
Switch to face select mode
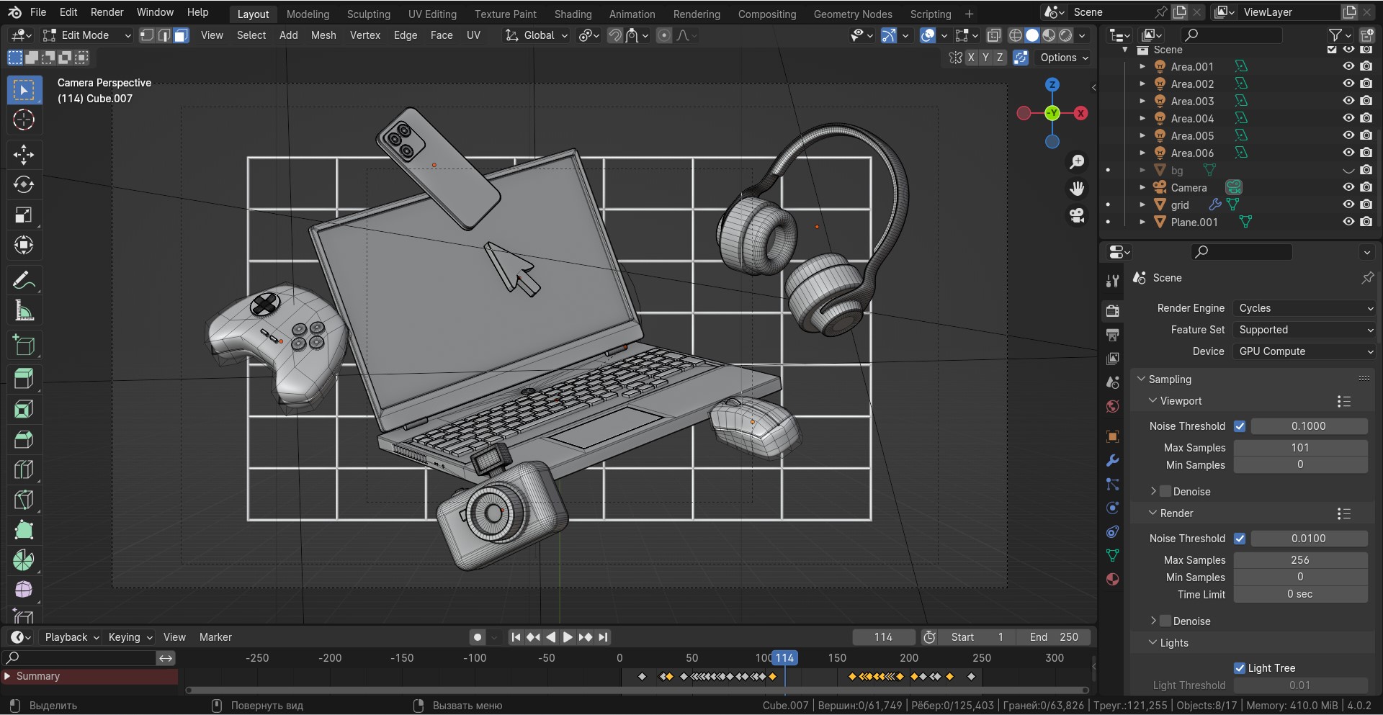pyautogui.click(x=181, y=35)
